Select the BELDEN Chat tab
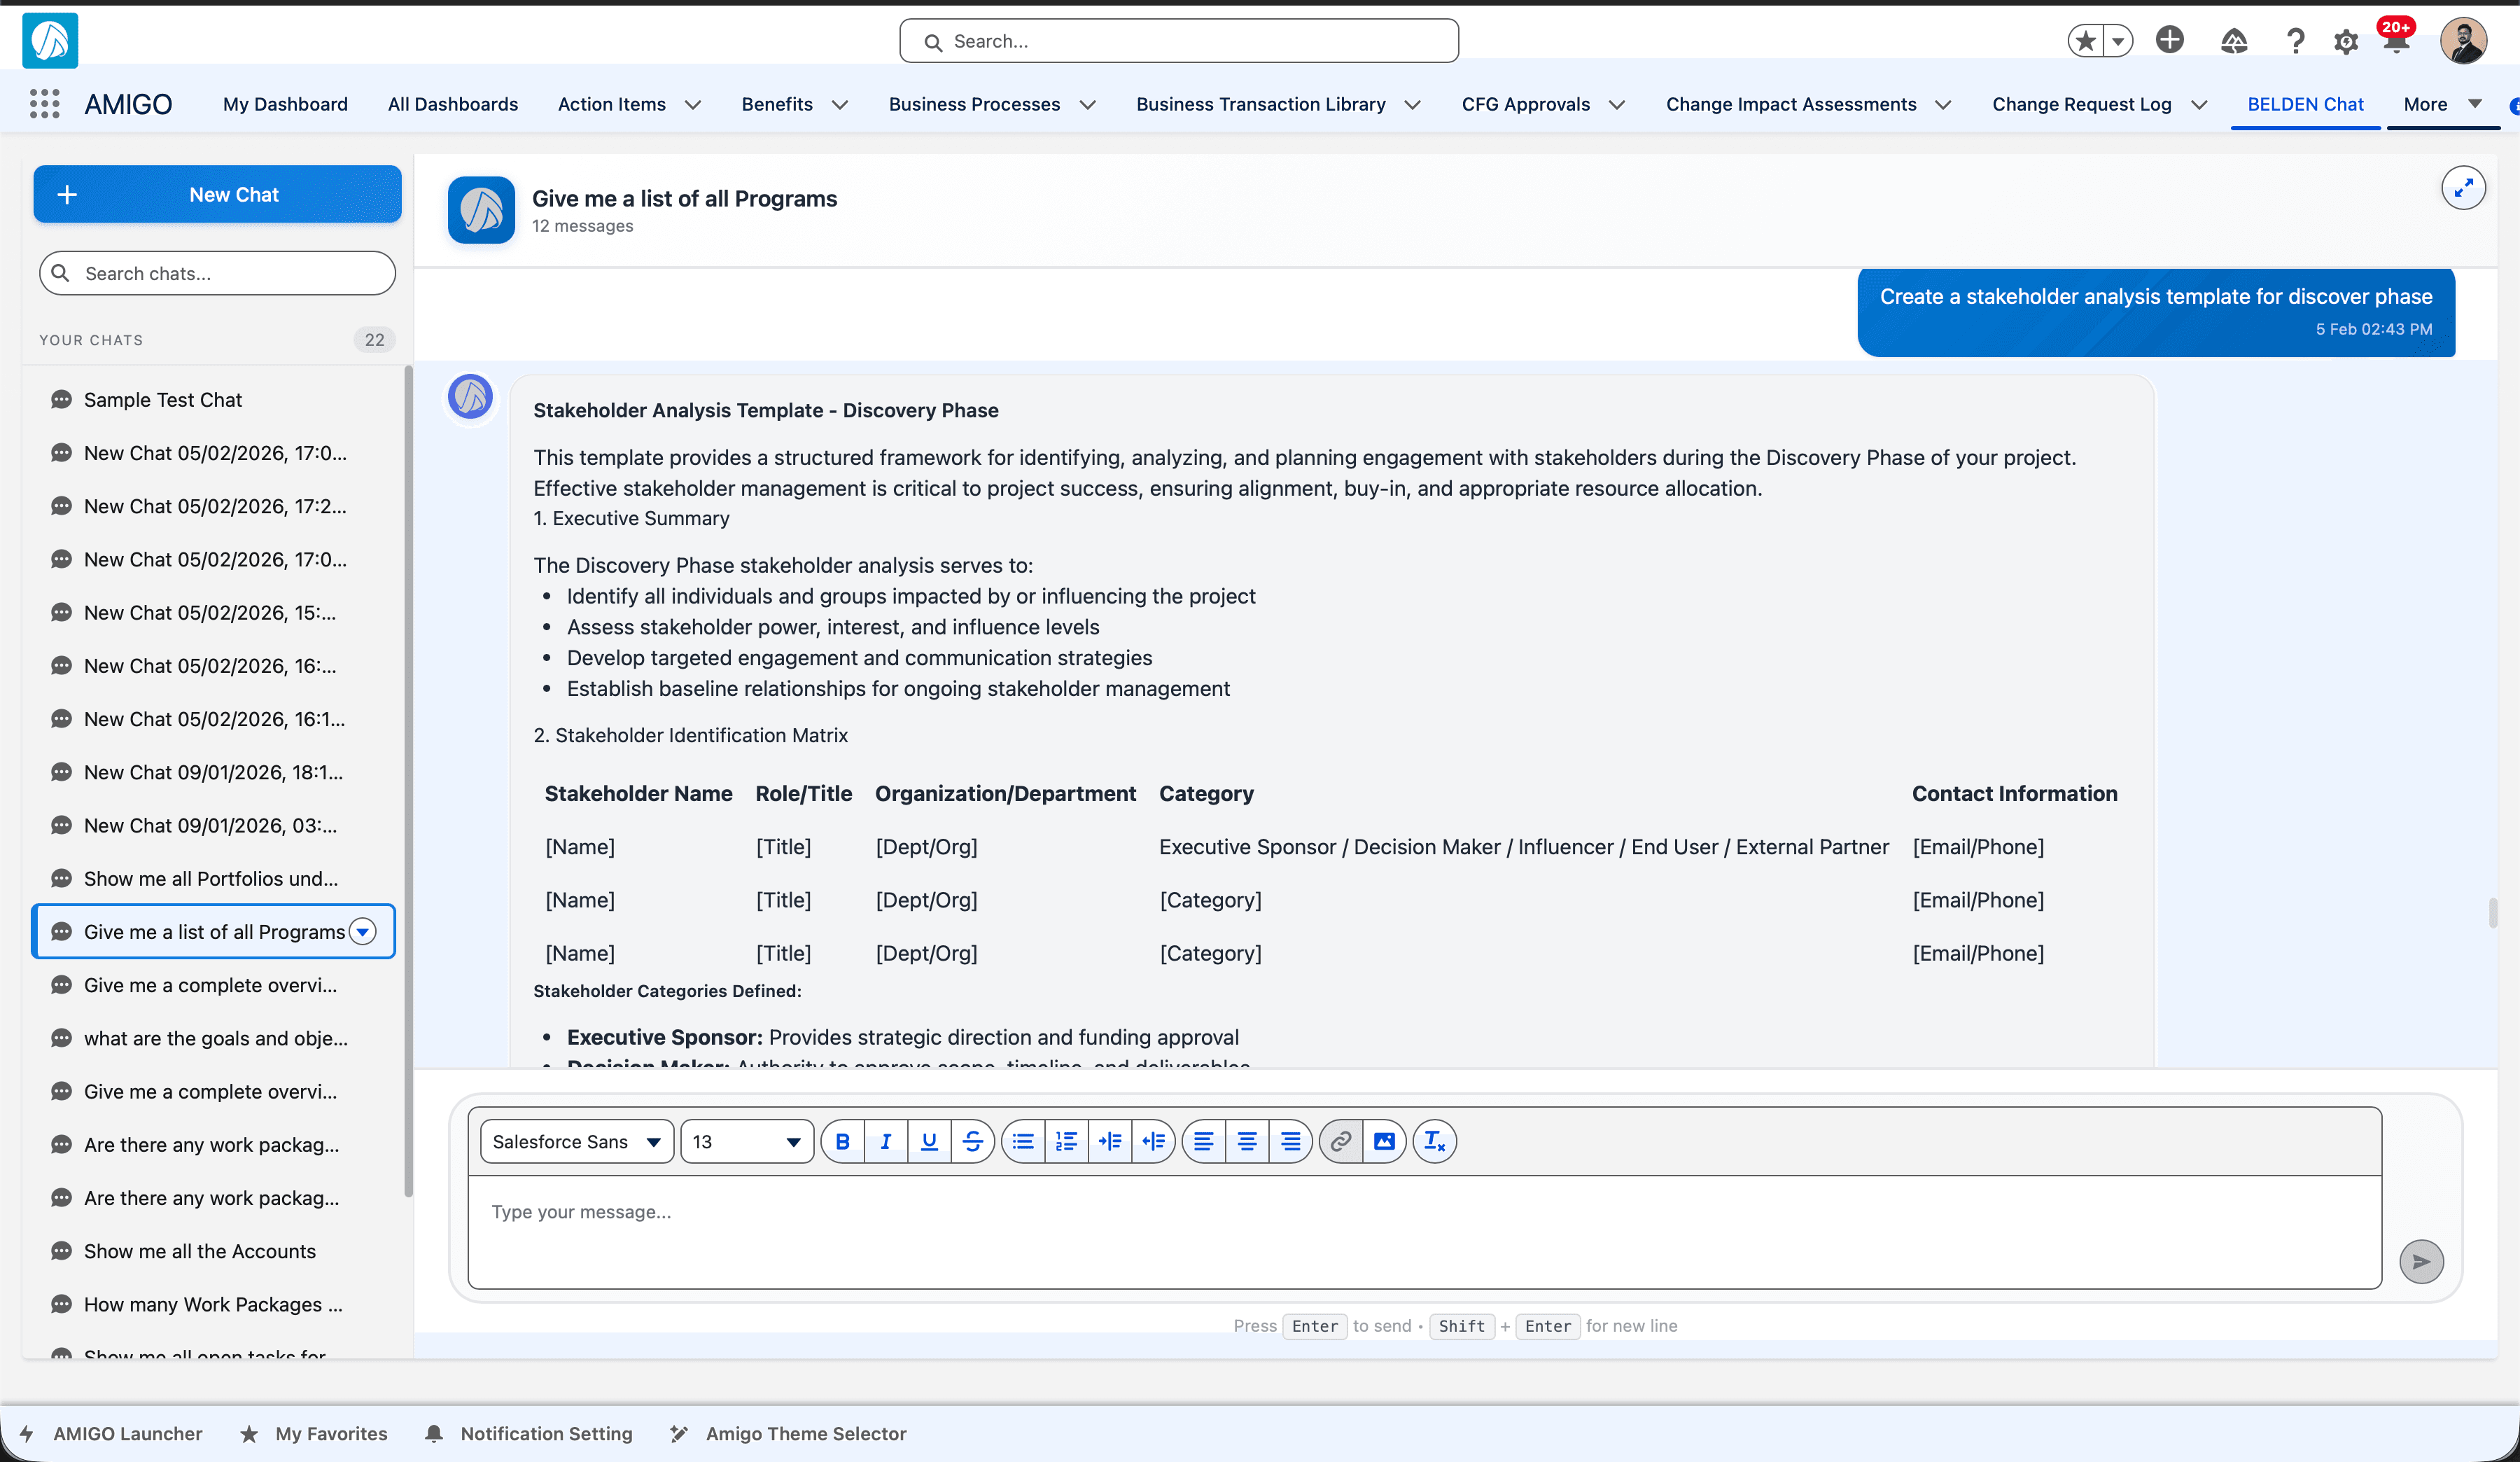Viewport: 2520px width, 1462px height. [x=2305, y=104]
